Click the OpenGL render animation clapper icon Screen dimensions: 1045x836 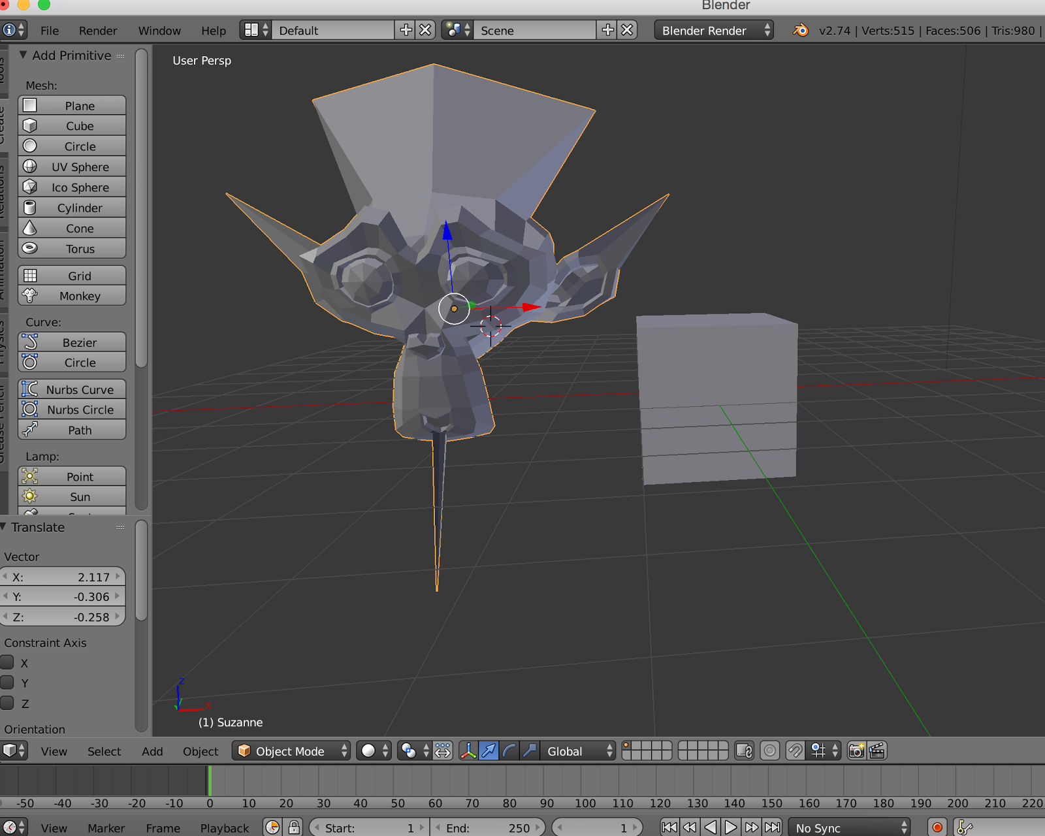coord(876,751)
